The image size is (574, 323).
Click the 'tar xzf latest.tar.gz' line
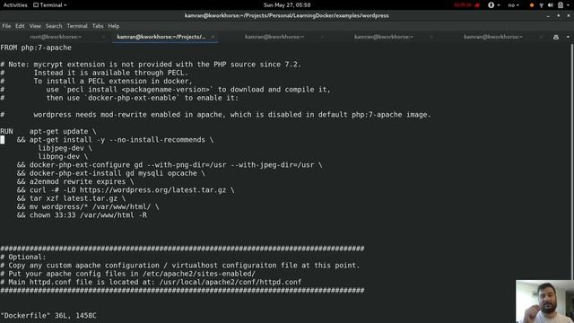tap(71, 199)
